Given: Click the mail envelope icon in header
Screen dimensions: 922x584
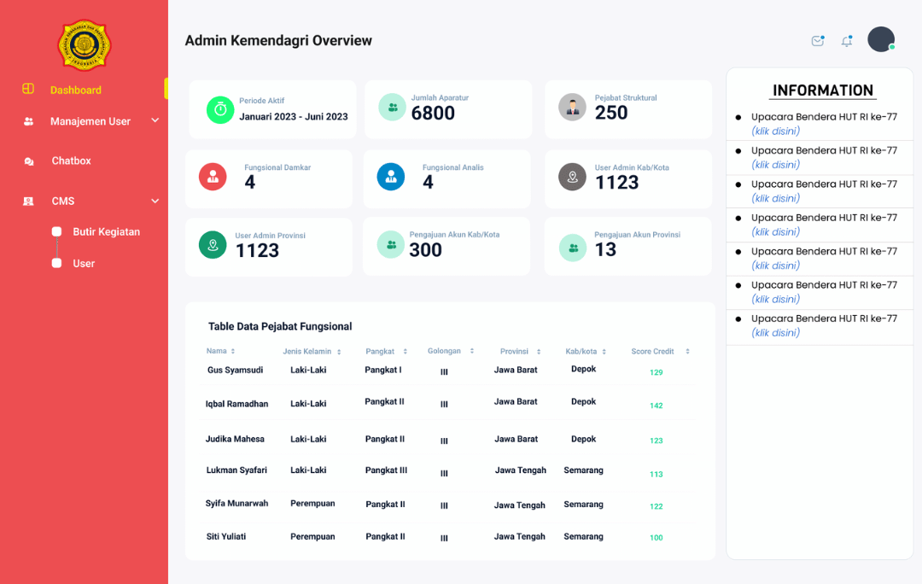Looking at the screenshot, I should (818, 41).
